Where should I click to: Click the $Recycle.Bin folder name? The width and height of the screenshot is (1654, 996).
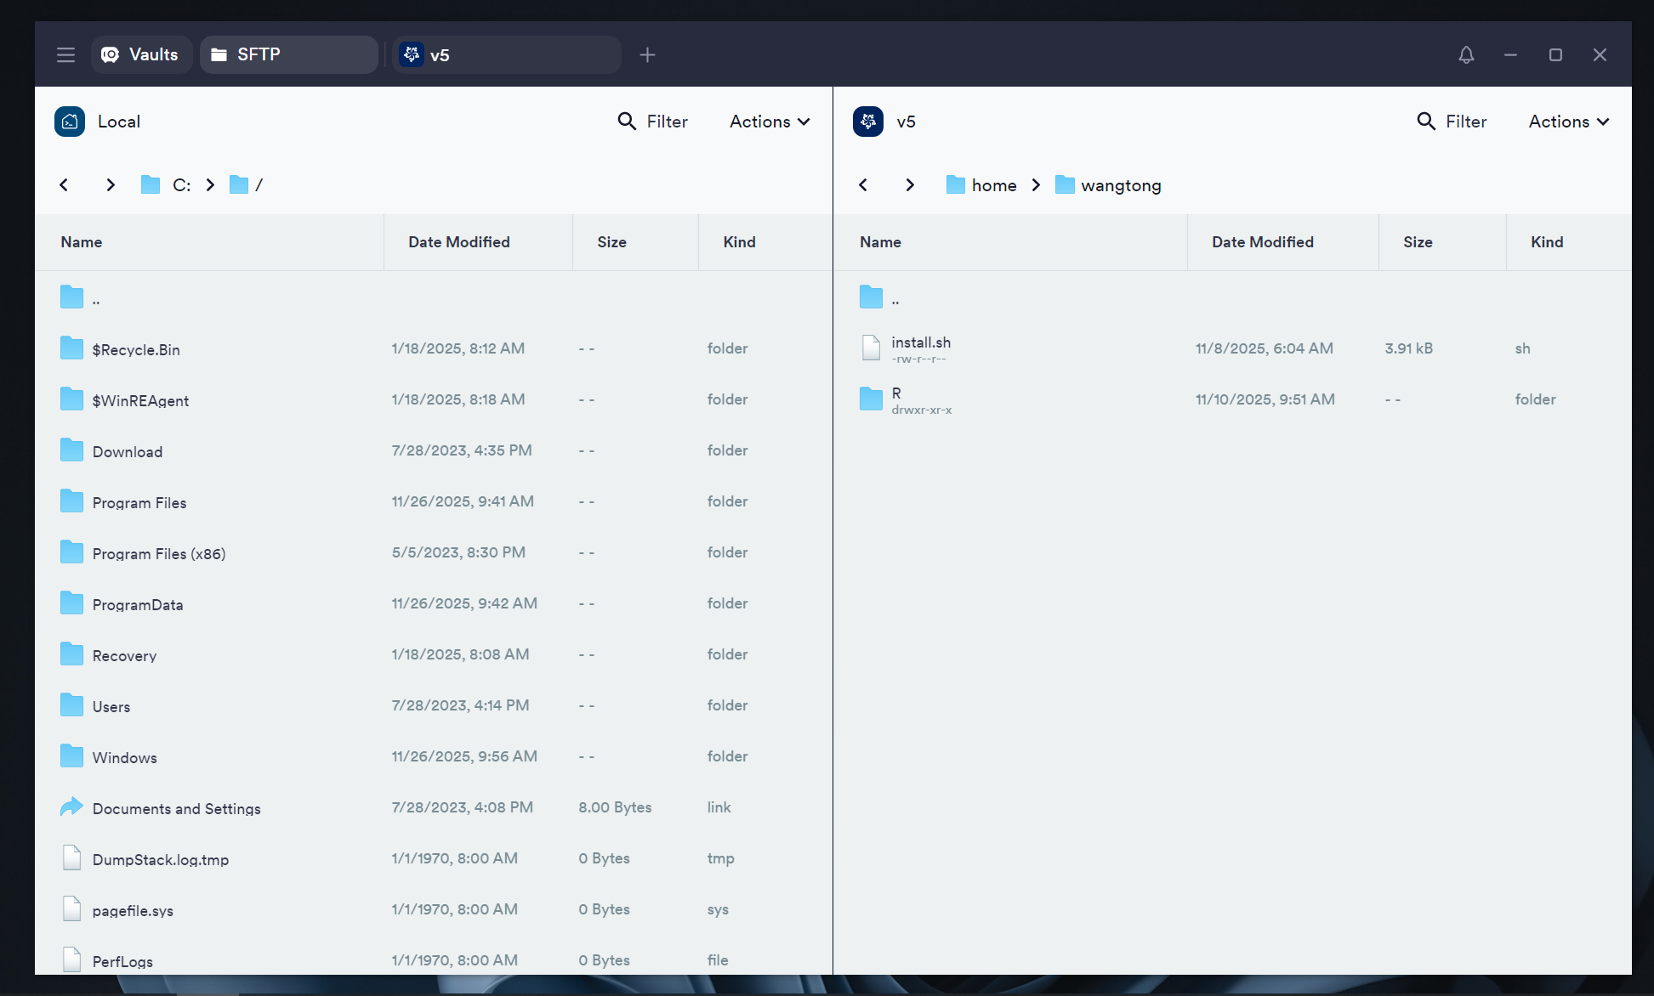(x=136, y=350)
